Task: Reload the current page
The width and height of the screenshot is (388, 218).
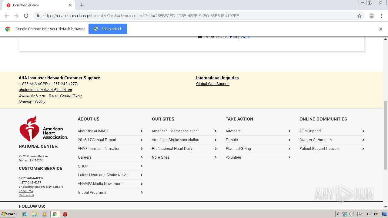Action: coord(26,16)
